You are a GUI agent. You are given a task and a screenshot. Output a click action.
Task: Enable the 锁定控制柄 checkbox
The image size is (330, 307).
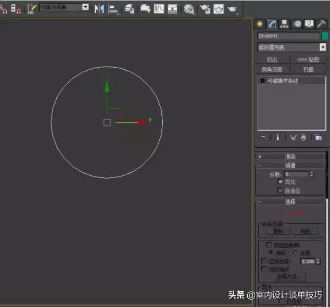(x=269, y=245)
